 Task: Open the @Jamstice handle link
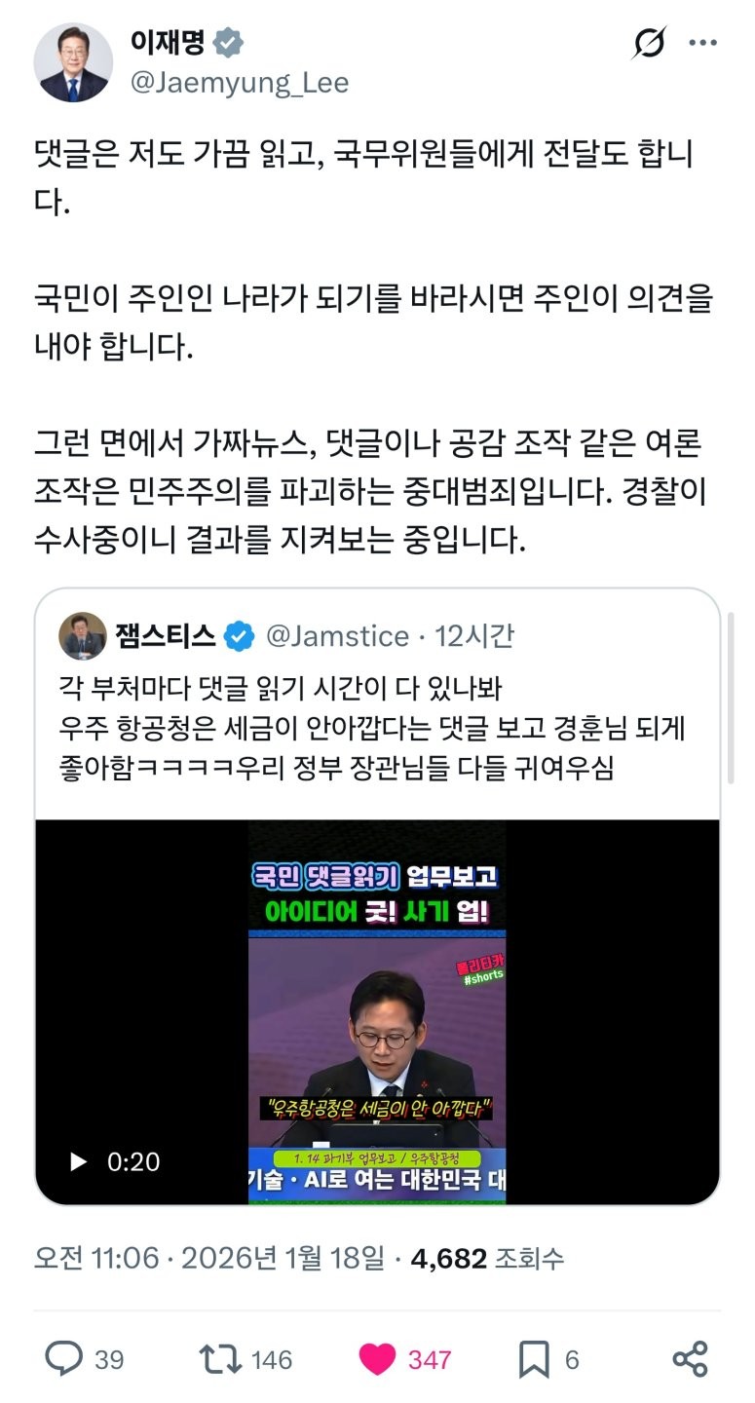(337, 636)
